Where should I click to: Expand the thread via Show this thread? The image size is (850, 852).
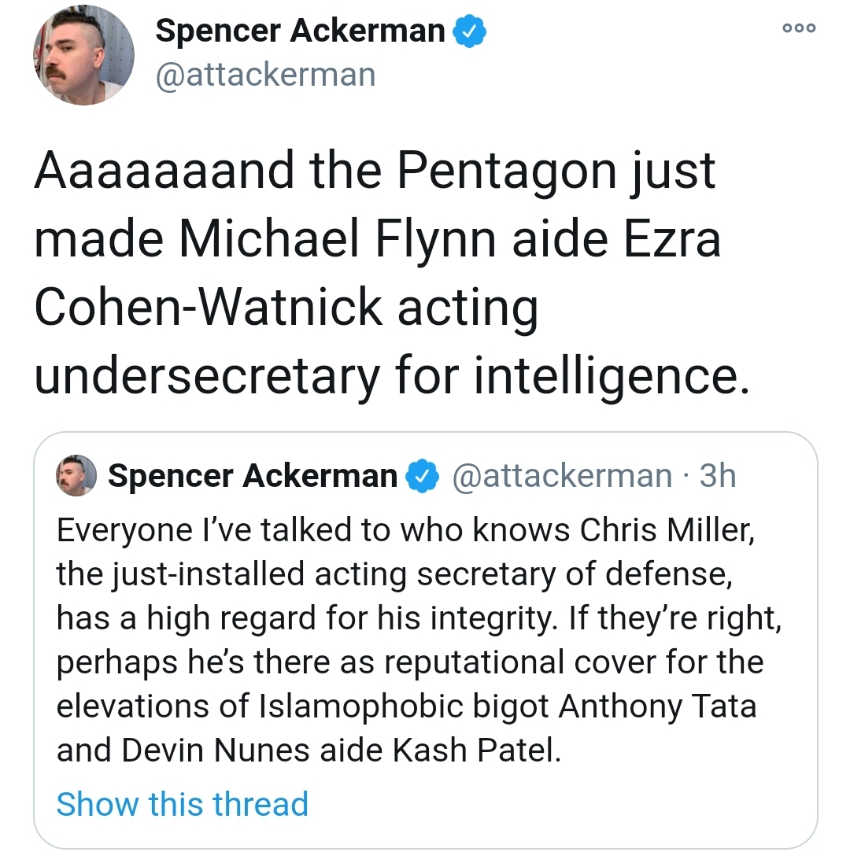pos(182,804)
